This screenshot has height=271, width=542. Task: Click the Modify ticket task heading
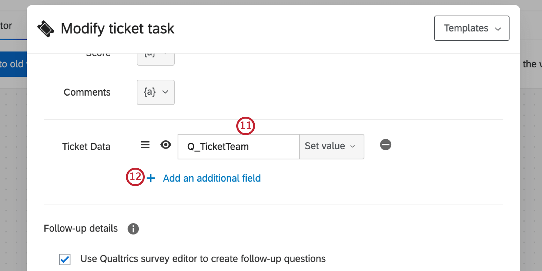(x=117, y=29)
